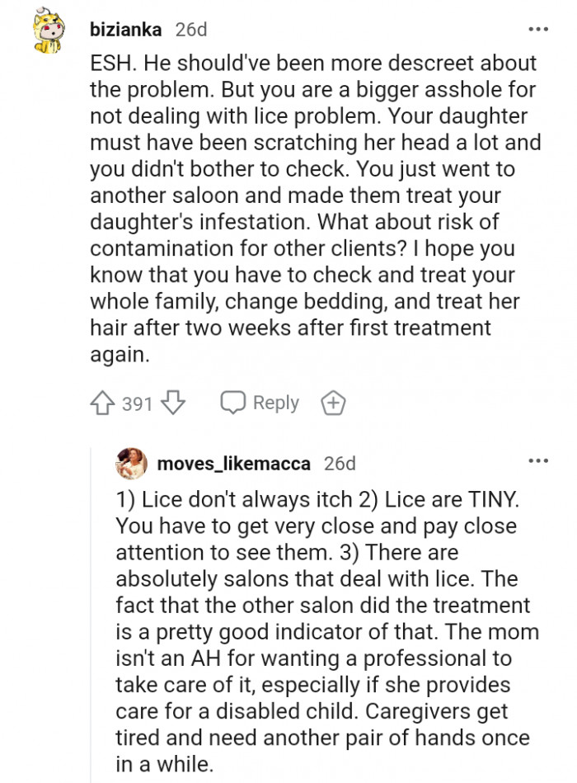
Task: Visit the bizianka username link
Action: (126, 31)
